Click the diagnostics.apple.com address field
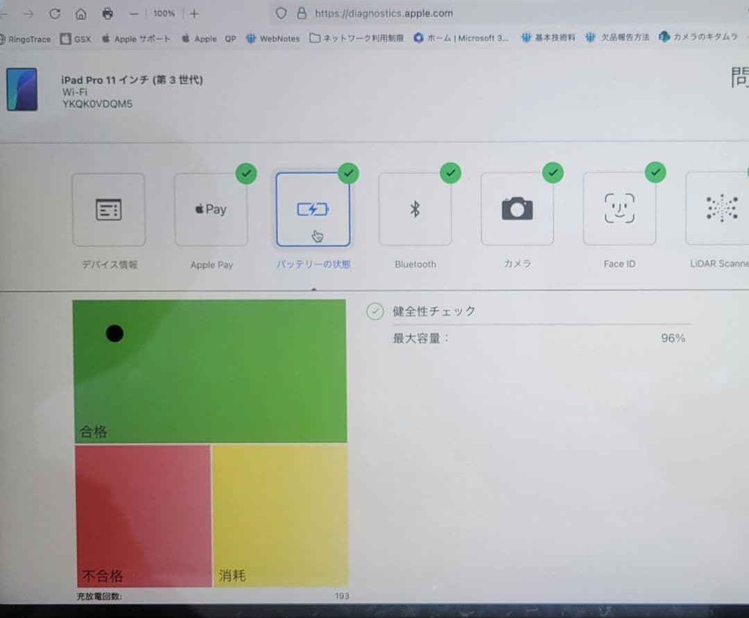 click(x=384, y=12)
